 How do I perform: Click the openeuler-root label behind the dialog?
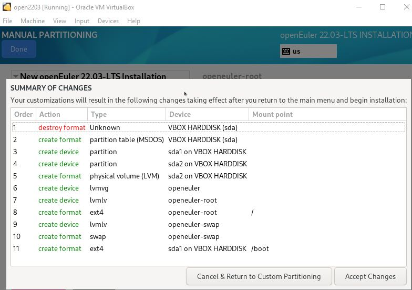coord(232,76)
